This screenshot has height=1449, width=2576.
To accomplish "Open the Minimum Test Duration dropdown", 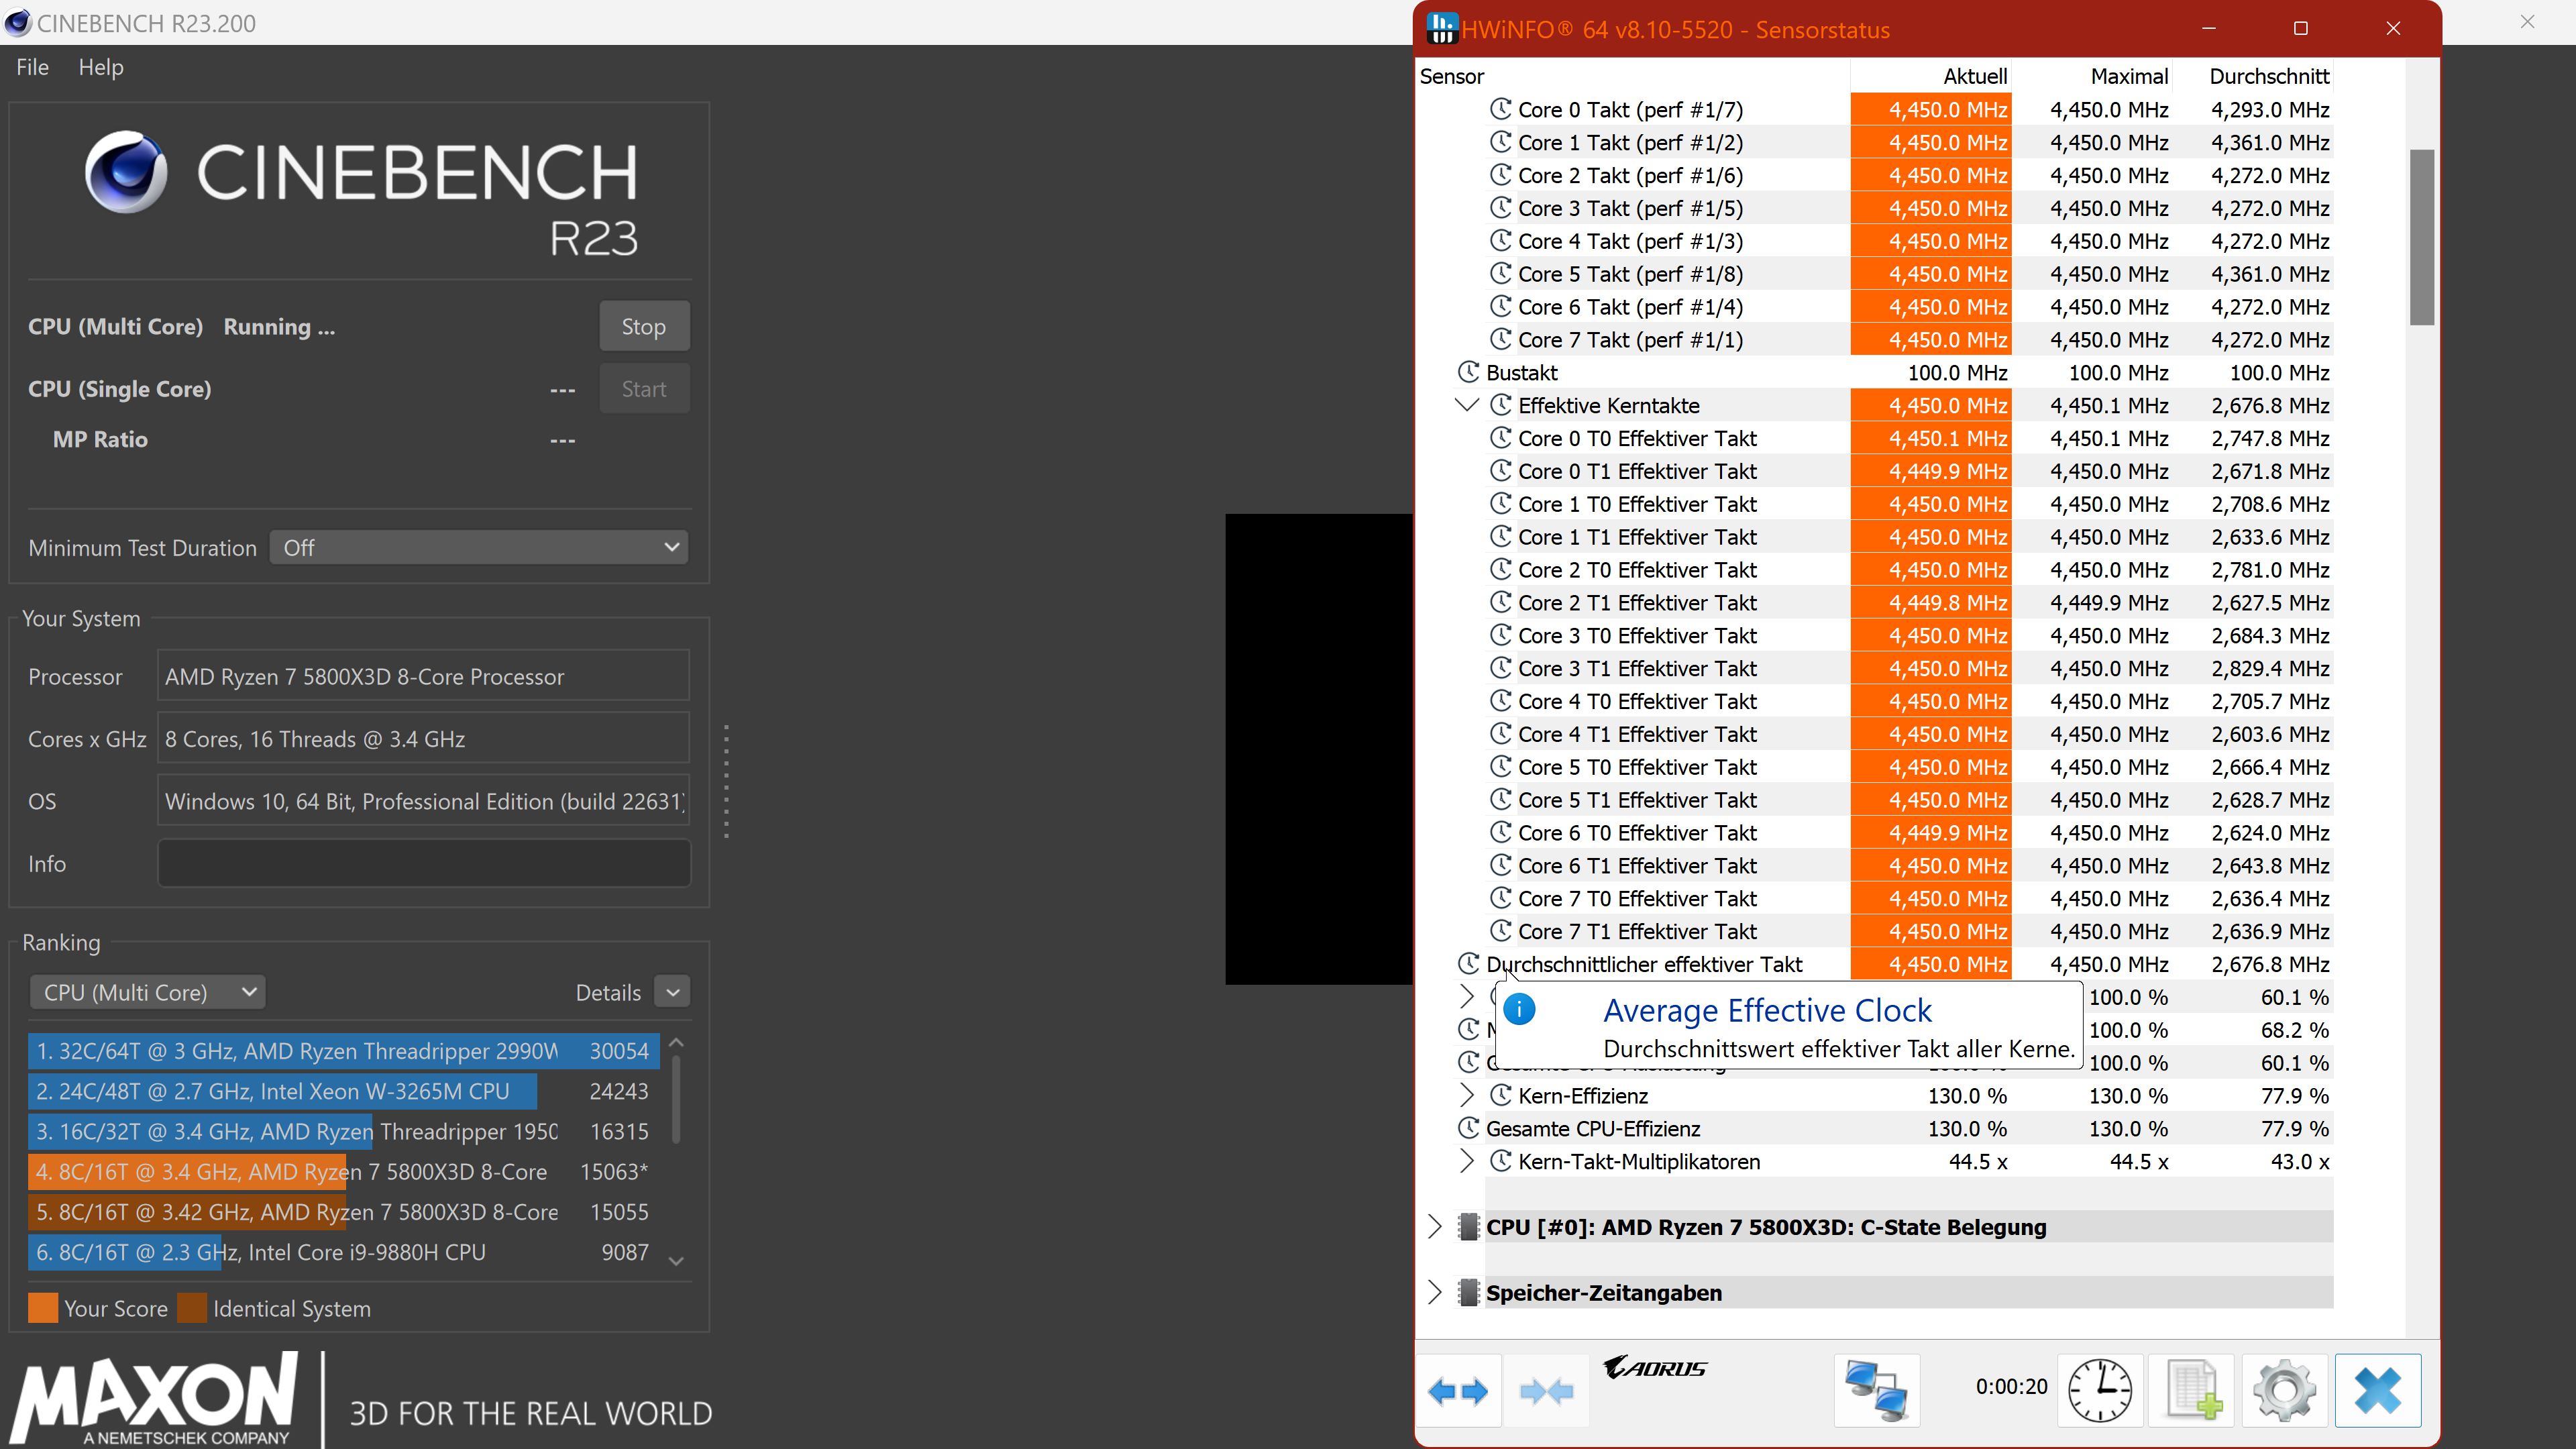I will pyautogui.click(x=479, y=547).
